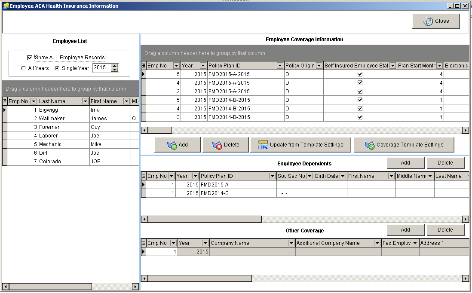Toggle Show ALL Employee Records checkbox
The height and width of the screenshot is (293, 472).
[30, 58]
